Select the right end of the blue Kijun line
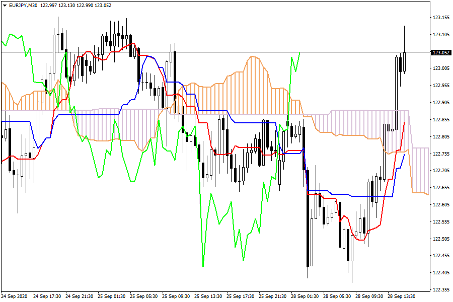This screenshot has height=302, width=453. click(x=404, y=155)
